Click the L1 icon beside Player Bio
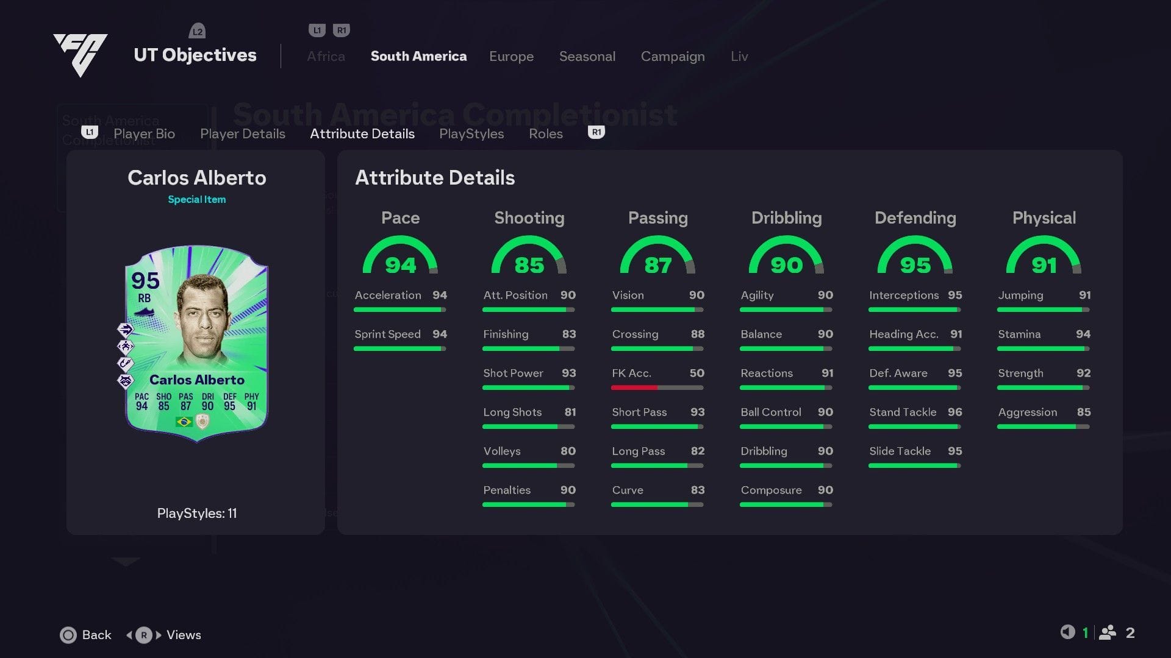The height and width of the screenshot is (658, 1171). tap(90, 132)
